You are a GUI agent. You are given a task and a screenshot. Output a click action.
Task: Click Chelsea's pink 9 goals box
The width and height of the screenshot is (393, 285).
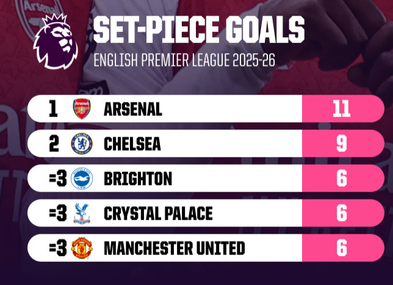[341, 143]
